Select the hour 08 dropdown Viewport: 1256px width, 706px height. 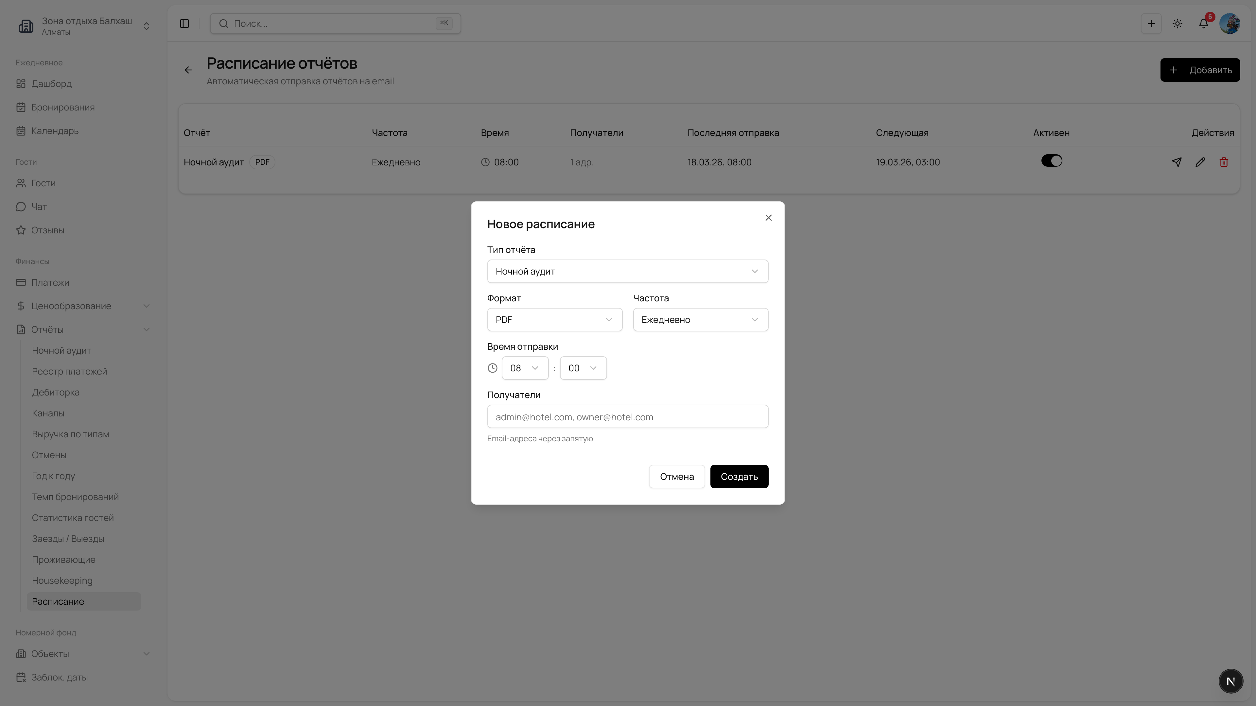coord(524,368)
